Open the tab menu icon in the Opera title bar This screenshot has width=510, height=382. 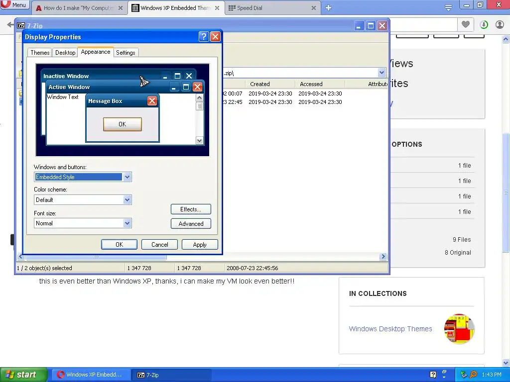[x=448, y=8]
